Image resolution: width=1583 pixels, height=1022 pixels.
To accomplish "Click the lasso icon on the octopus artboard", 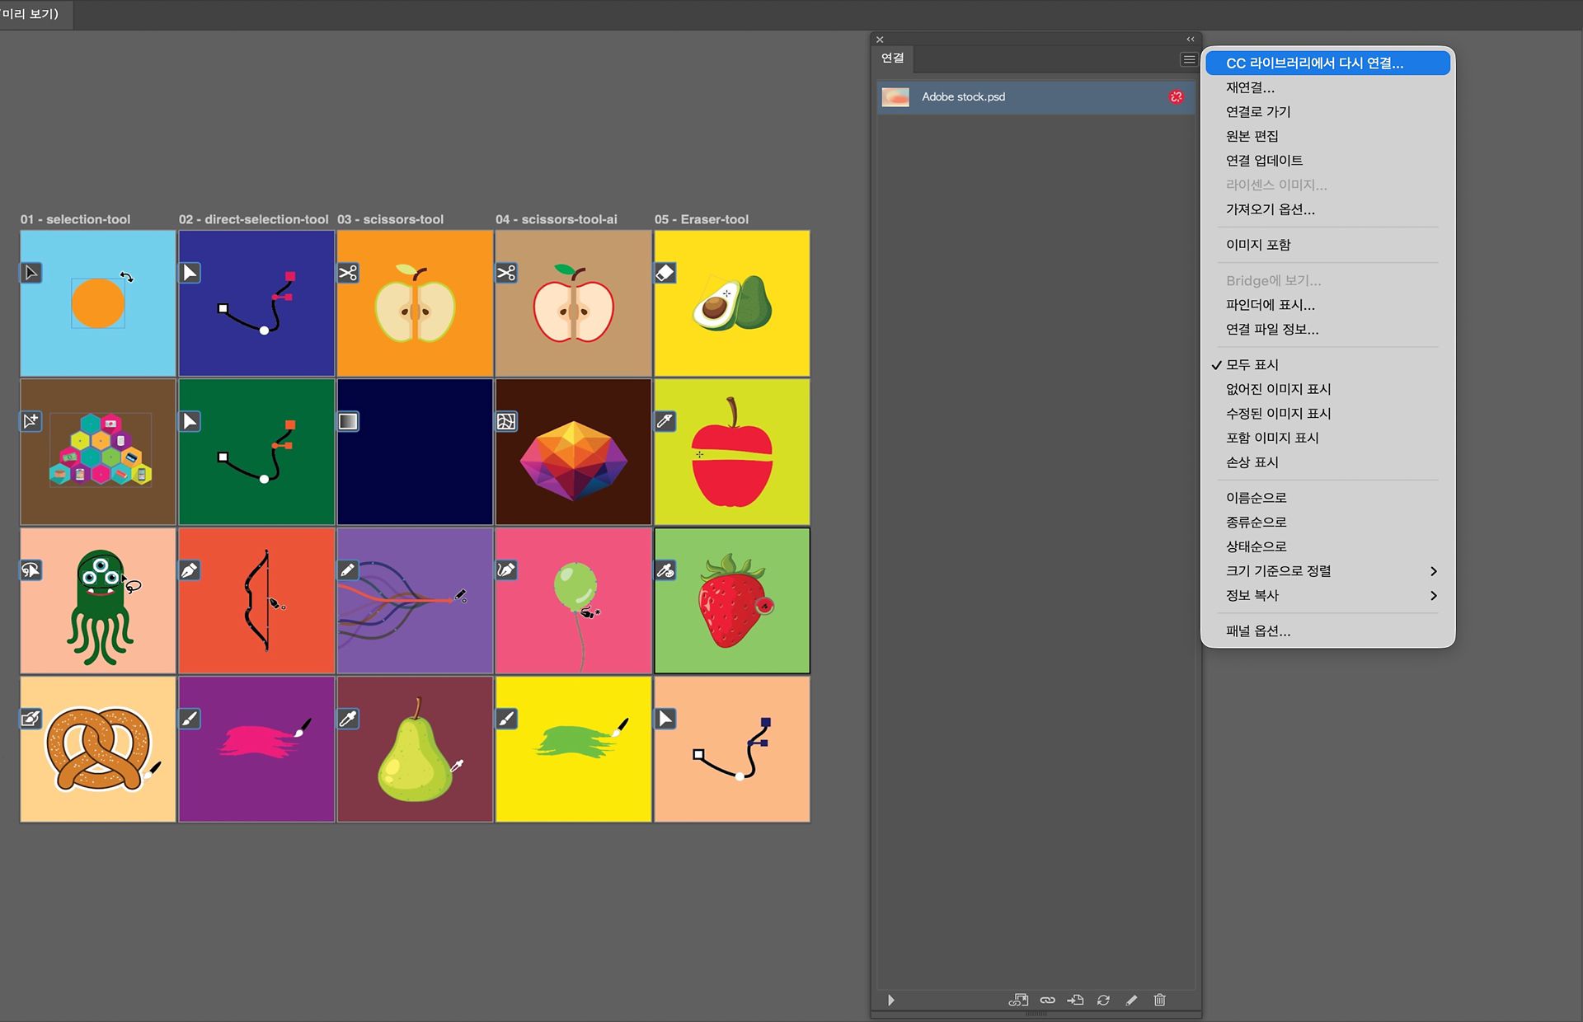I will pos(31,570).
